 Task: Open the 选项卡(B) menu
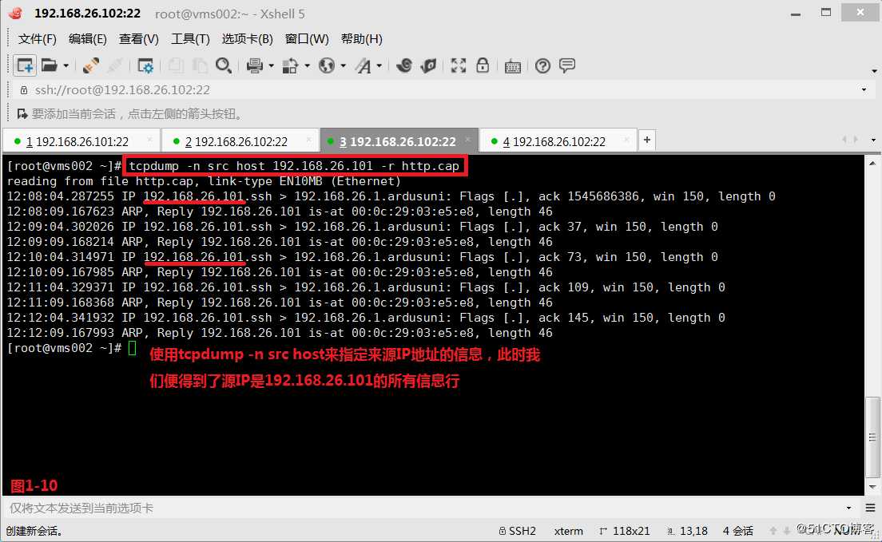click(x=247, y=39)
